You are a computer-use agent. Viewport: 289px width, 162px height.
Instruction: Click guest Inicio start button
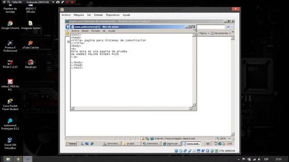71,144
